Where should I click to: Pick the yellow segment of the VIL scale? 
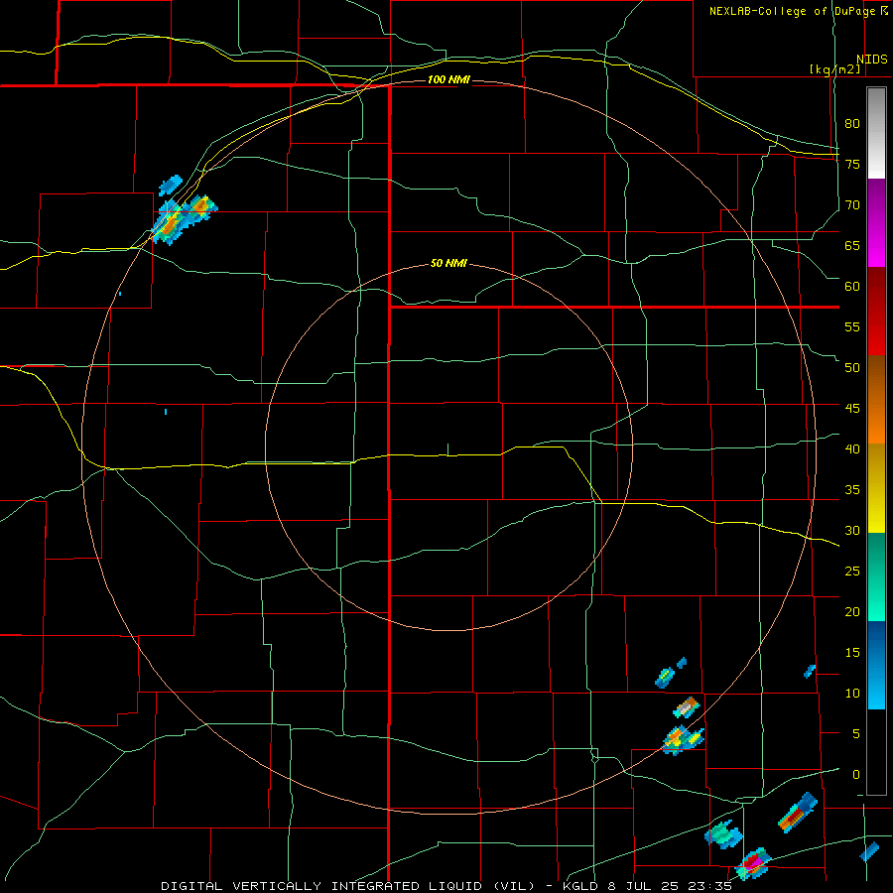coord(876,488)
